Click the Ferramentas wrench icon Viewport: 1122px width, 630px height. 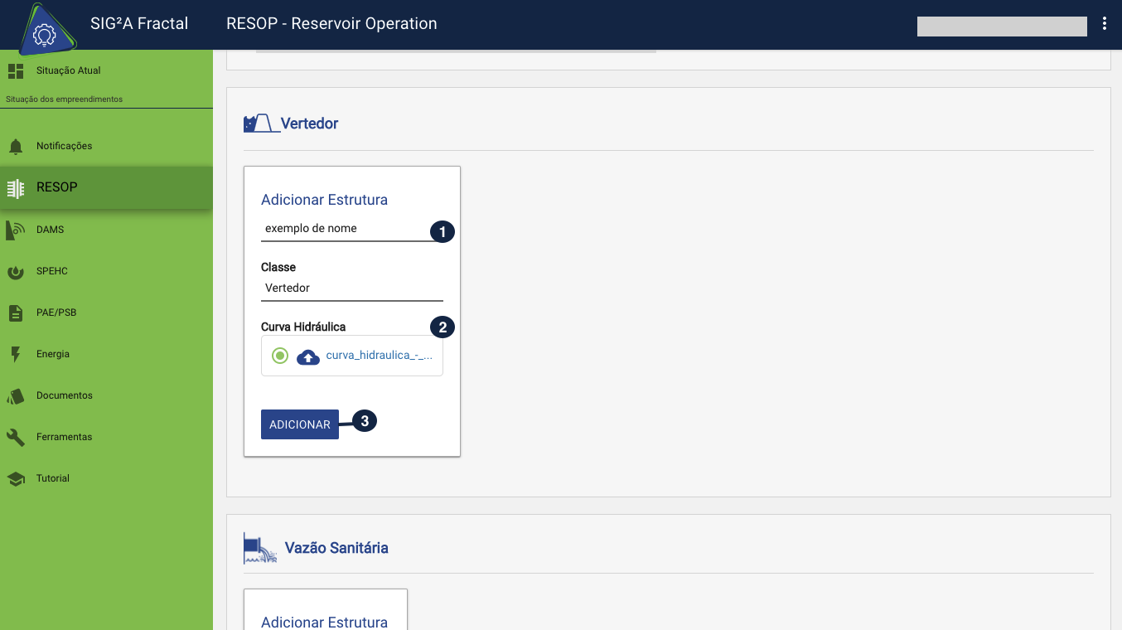(x=16, y=437)
